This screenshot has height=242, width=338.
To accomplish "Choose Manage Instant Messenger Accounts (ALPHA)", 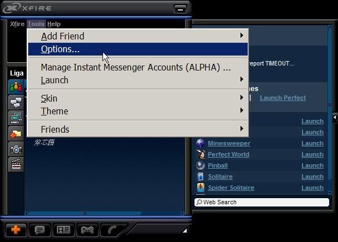I will click(136, 68).
